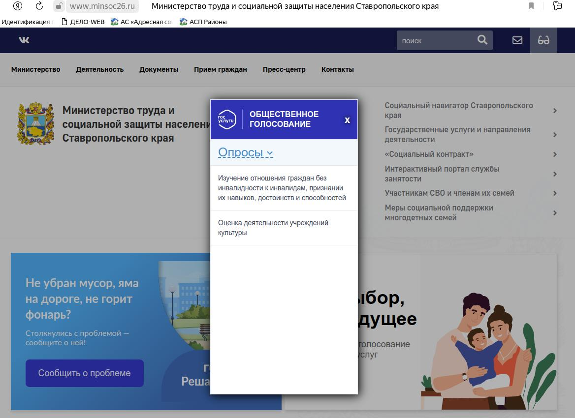
Task: Click the поиск search input field
Action: tap(436, 41)
